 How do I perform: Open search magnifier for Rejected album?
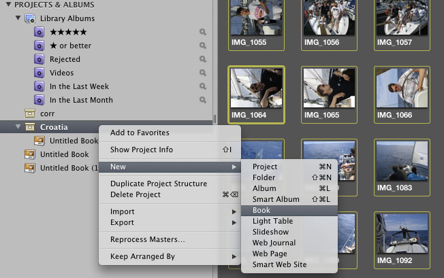pos(203,59)
